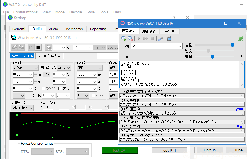
Task: Click the grayed play triangle in Bouyomi-chan
Action: (x=139, y=39)
